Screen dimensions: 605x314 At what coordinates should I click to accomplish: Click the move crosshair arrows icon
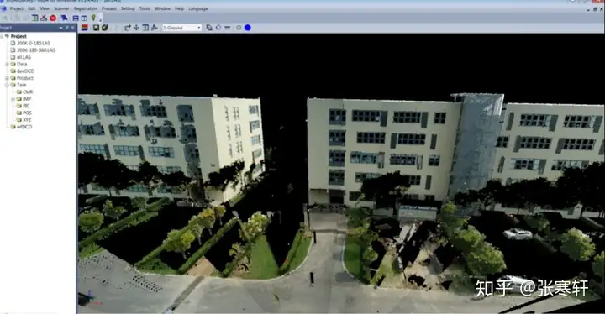136,28
